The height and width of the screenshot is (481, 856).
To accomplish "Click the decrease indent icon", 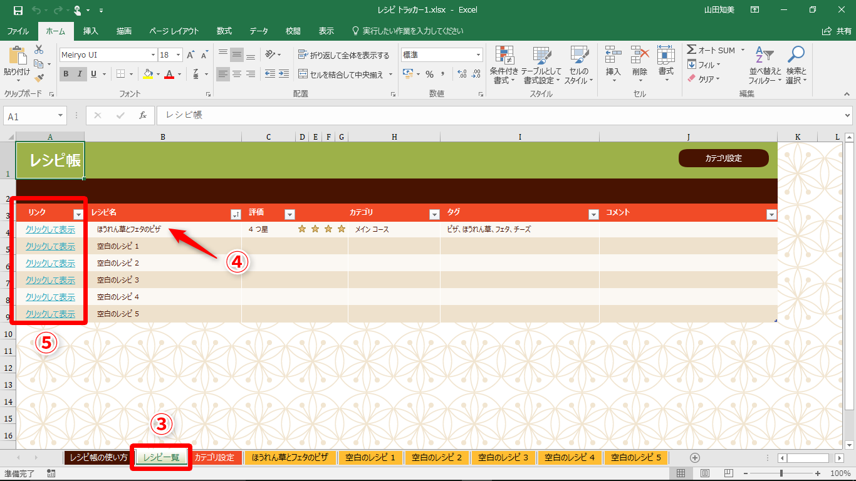I will 269,74.
